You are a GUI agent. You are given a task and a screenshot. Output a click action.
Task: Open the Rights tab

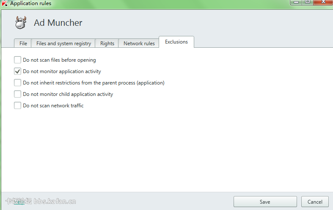pyautogui.click(x=107, y=43)
